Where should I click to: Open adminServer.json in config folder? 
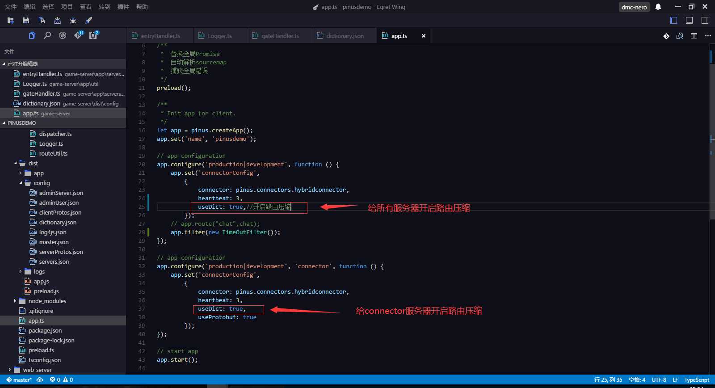(x=63, y=193)
